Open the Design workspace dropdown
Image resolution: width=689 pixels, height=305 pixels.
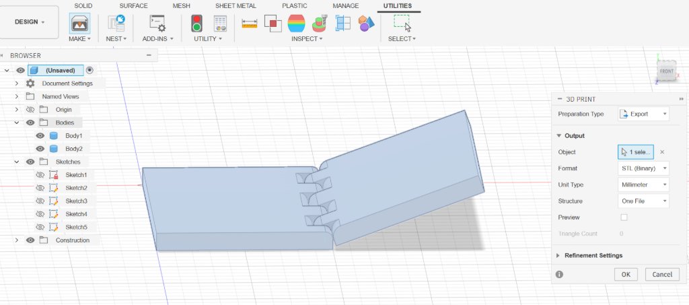(30, 22)
